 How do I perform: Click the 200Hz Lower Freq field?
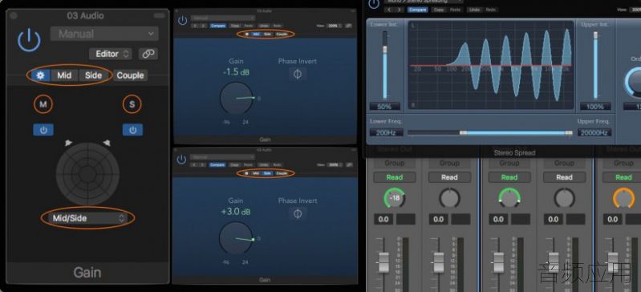387,132
